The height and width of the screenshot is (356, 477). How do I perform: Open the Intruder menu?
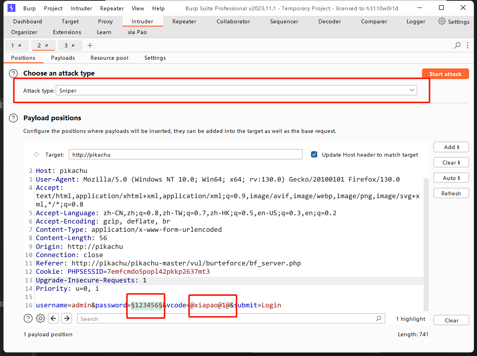81,8
